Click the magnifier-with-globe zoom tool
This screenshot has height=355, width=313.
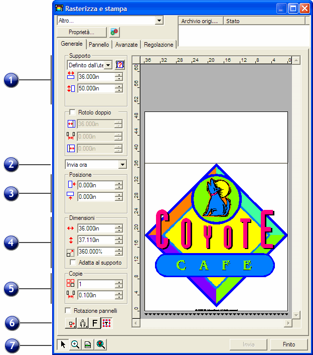[101, 344]
